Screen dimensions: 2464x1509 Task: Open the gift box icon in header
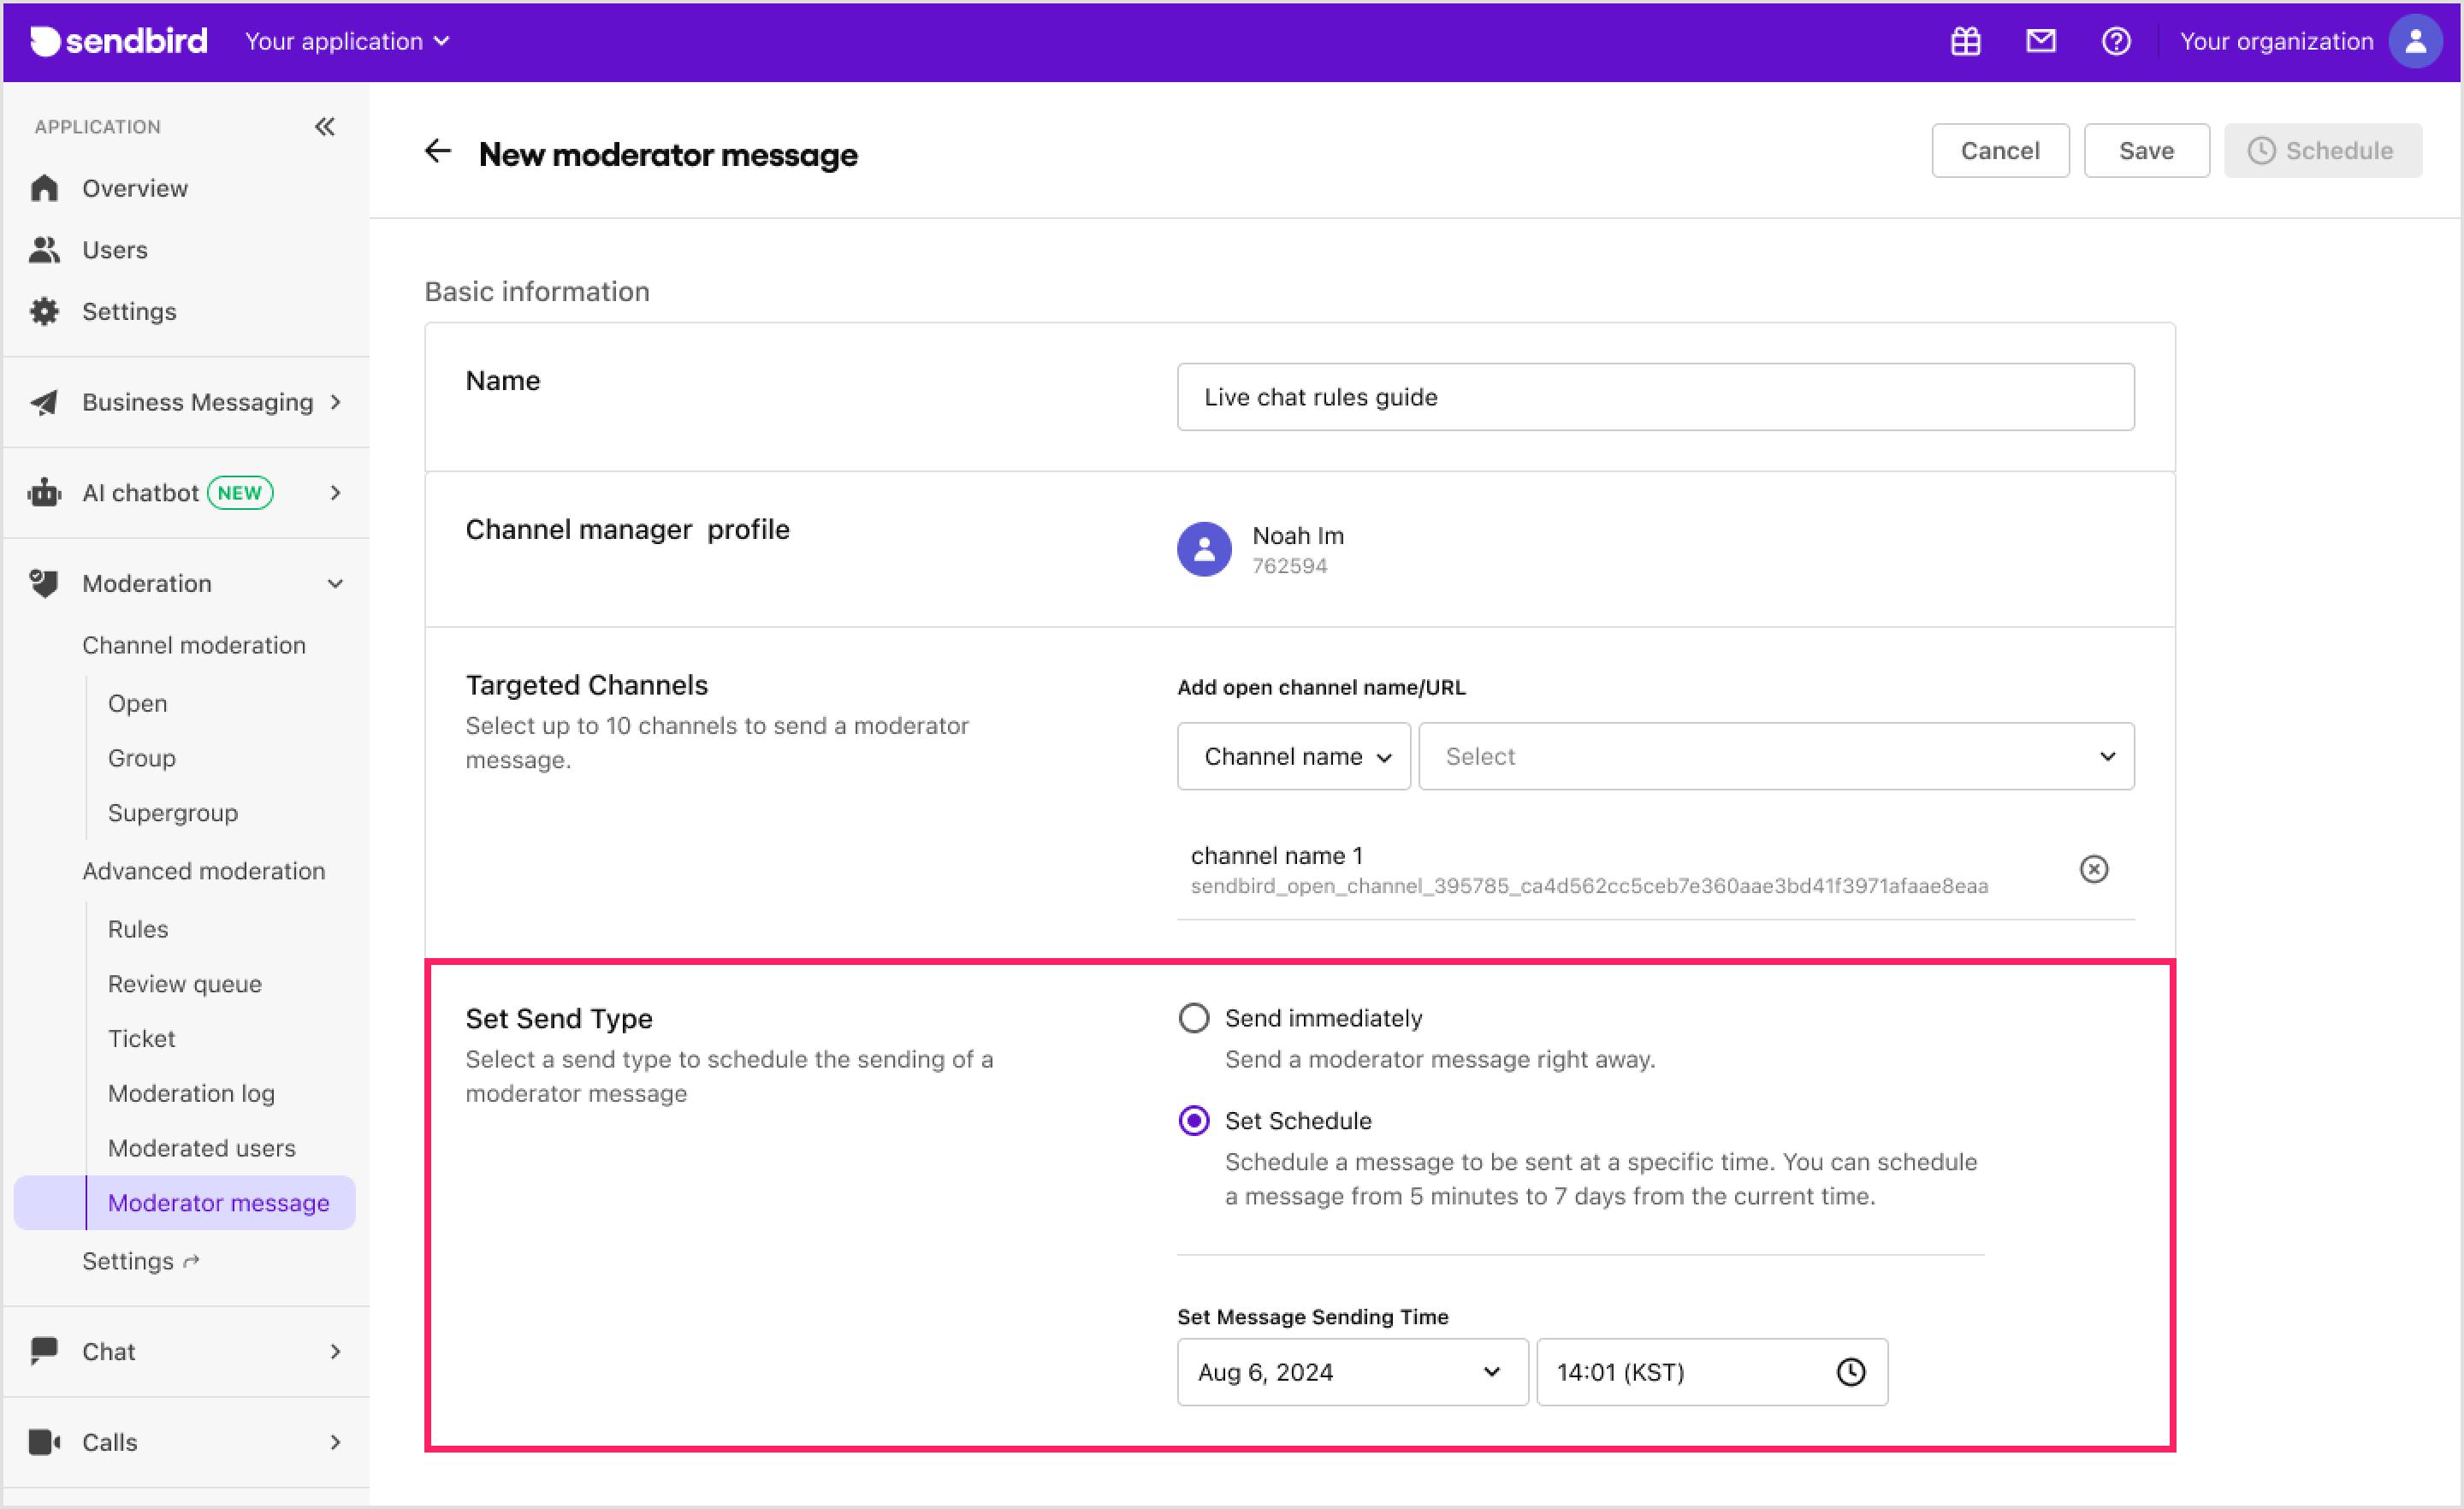point(1965,41)
